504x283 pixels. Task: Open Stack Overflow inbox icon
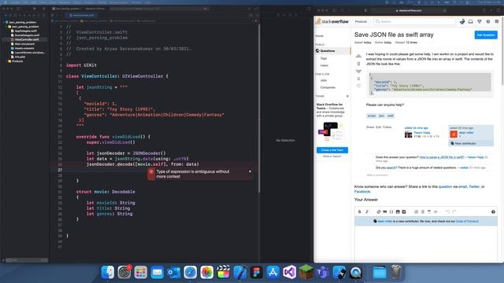(471, 21)
